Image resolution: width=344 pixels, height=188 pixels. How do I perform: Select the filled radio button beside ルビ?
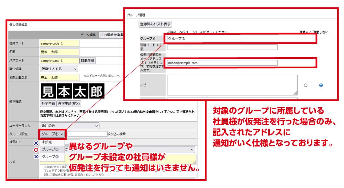point(321,85)
